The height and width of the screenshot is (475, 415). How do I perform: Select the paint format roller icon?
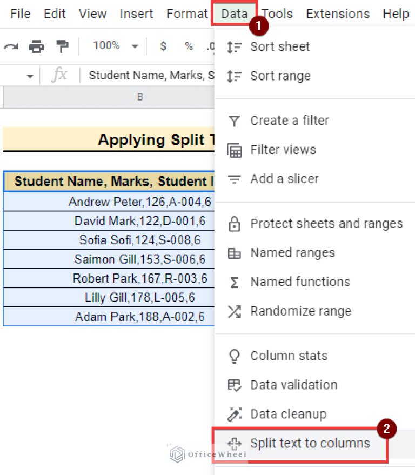pyautogui.click(x=63, y=46)
